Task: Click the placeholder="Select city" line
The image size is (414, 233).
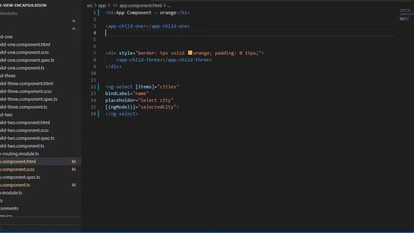Action: pyautogui.click(x=139, y=100)
